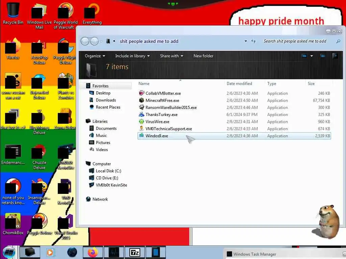Click the RansomWareBuilder2015.exe file icon
Viewport: 346px width, 259px height.
coord(142,107)
